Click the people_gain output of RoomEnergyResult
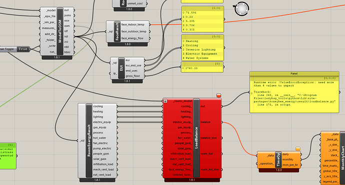 [101, 154]
